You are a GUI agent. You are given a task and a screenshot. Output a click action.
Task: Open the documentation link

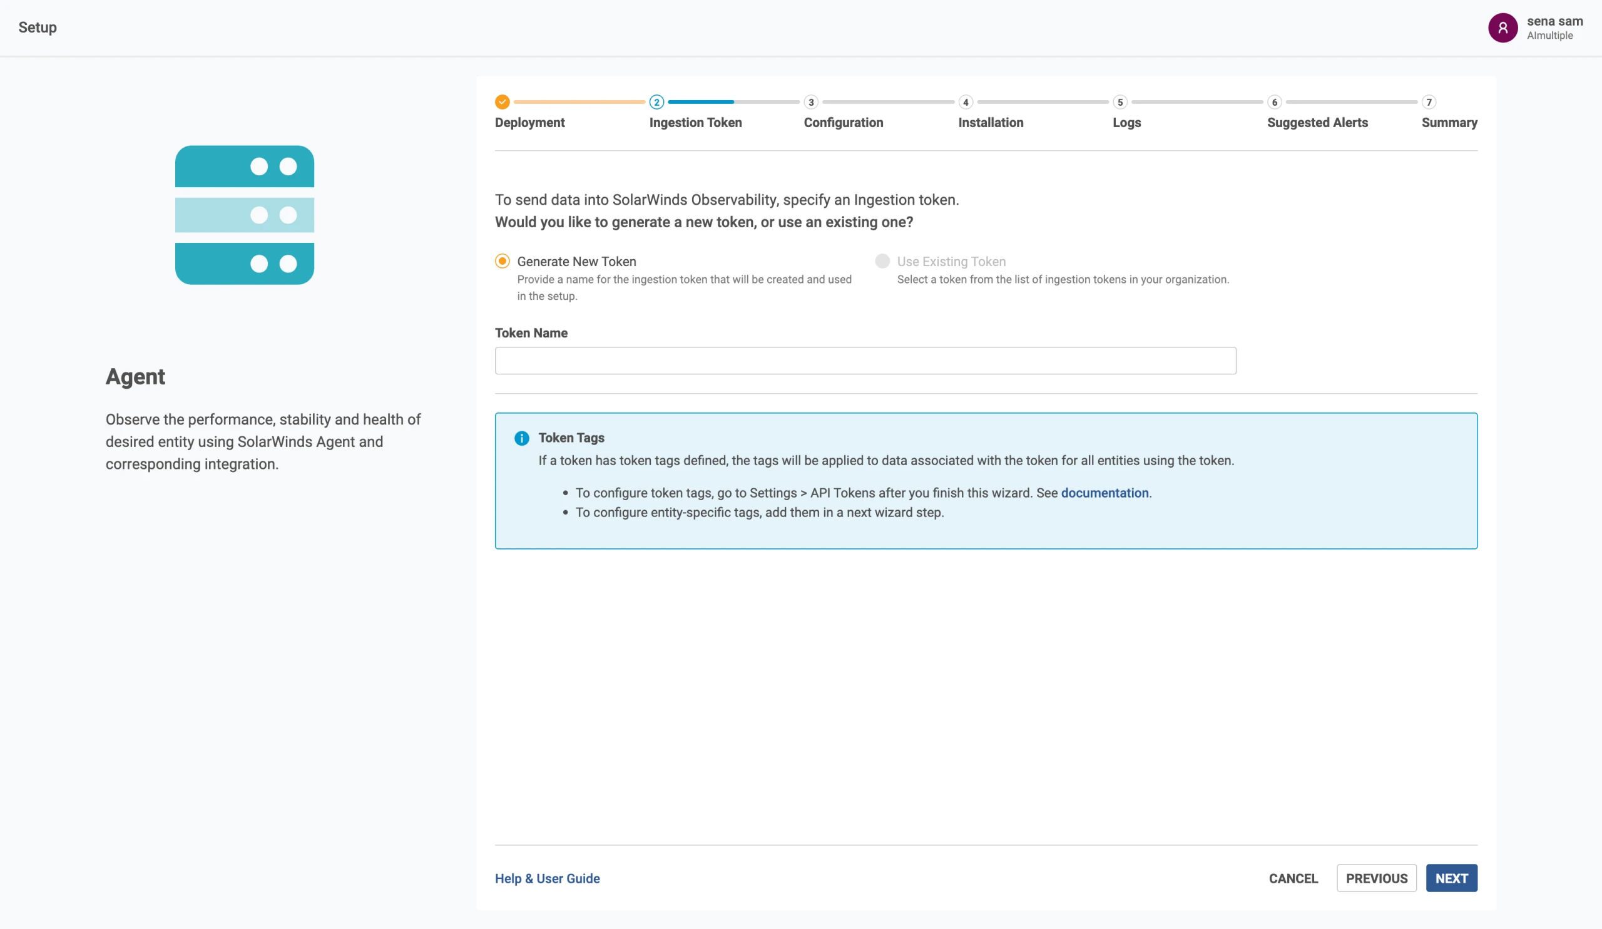coord(1105,493)
